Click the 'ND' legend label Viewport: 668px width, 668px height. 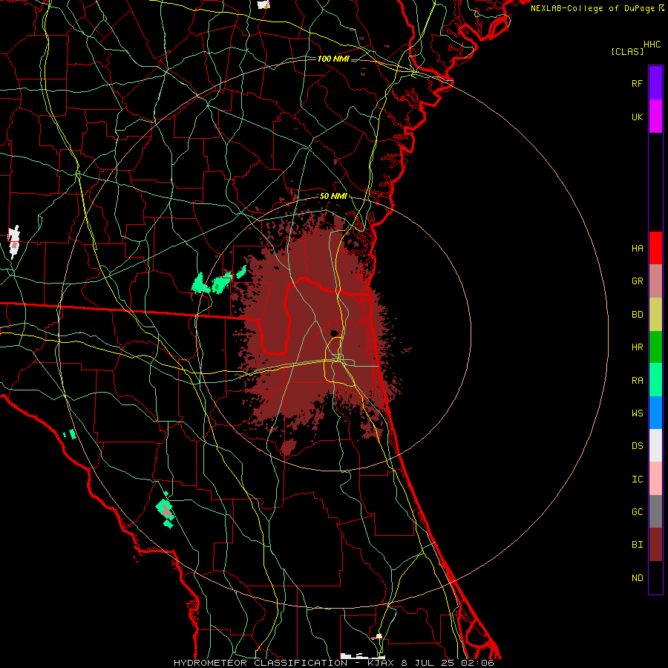[637, 578]
